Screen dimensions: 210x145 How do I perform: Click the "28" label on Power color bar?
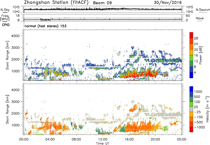click(x=196, y=38)
